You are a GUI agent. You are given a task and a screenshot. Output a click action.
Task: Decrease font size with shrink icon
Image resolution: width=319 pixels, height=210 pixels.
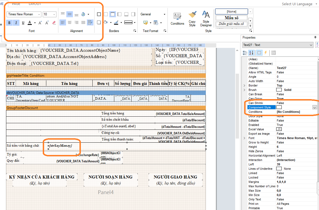47,23
